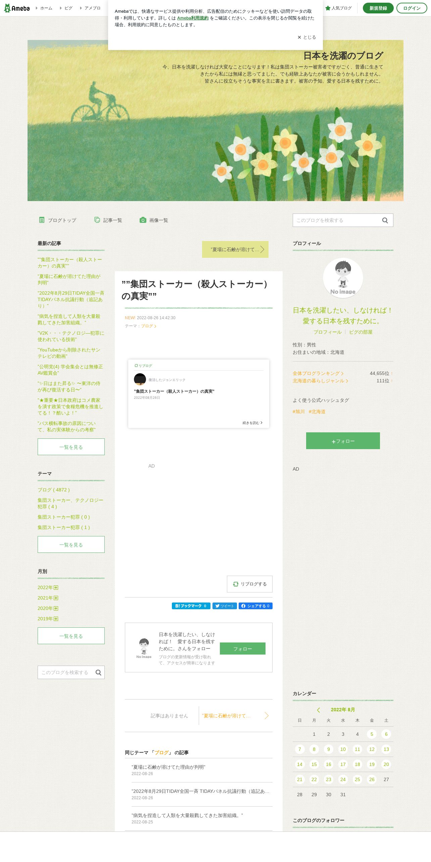
Task: Open latest article YouTubeから削除されたサンテレビの動画
Action: coord(69,353)
